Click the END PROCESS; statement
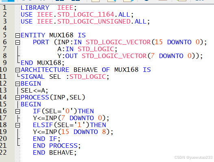The image size is (214, 162). pos(57,146)
